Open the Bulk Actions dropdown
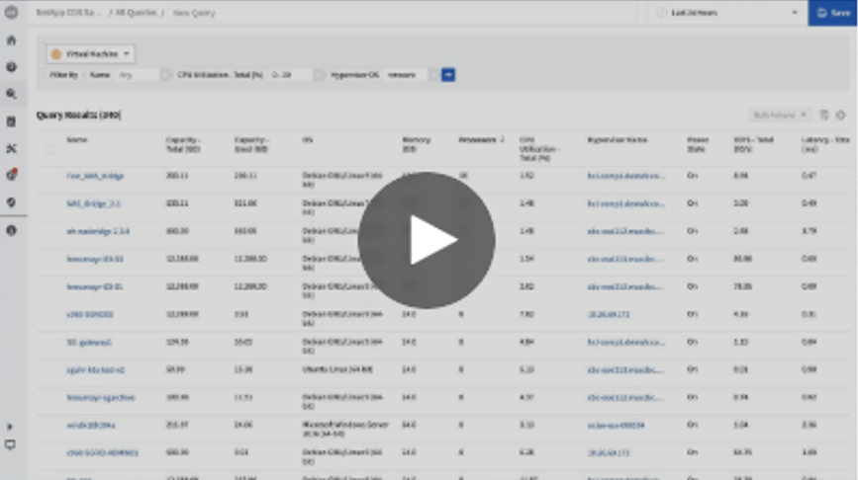The height and width of the screenshot is (480, 858). pyautogui.click(x=781, y=116)
